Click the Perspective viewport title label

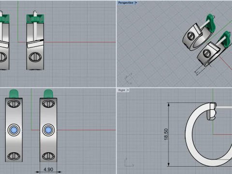tap(126, 3)
